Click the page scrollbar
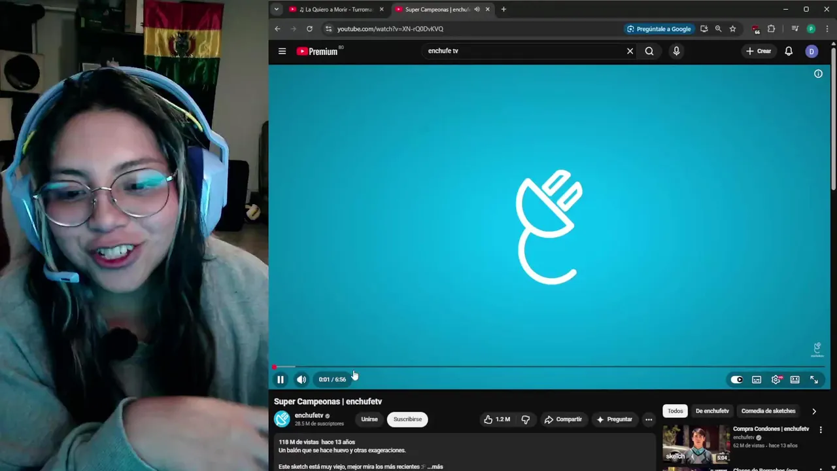The image size is (837, 471). click(x=833, y=118)
